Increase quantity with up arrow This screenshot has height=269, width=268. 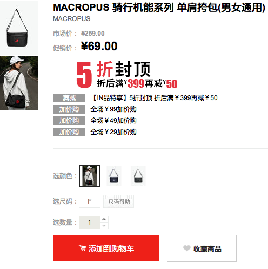tap(104, 219)
